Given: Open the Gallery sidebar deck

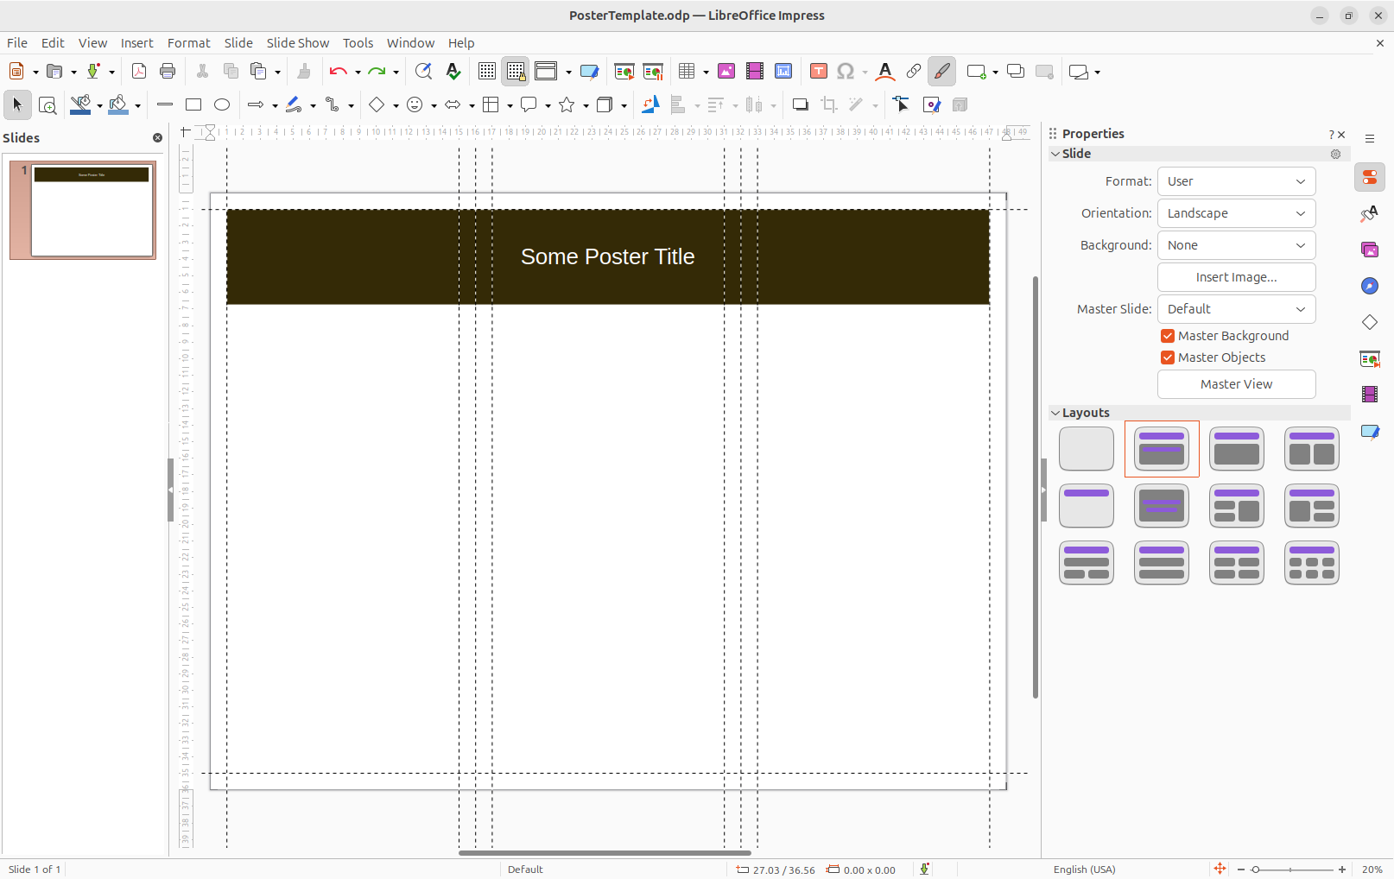Looking at the screenshot, I should point(1370,250).
